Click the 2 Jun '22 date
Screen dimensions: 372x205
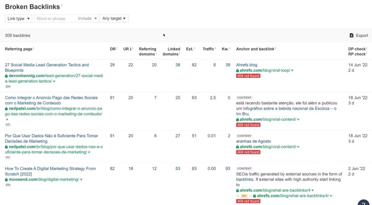[x=357, y=169]
